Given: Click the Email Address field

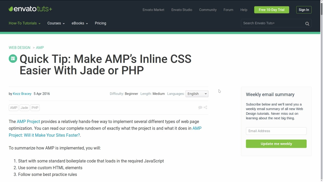Looking at the screenshot, I should (276, 131).
